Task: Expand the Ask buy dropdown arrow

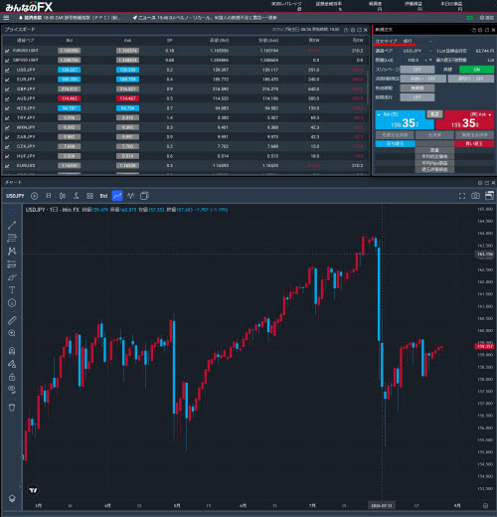Action: point(490,114)
